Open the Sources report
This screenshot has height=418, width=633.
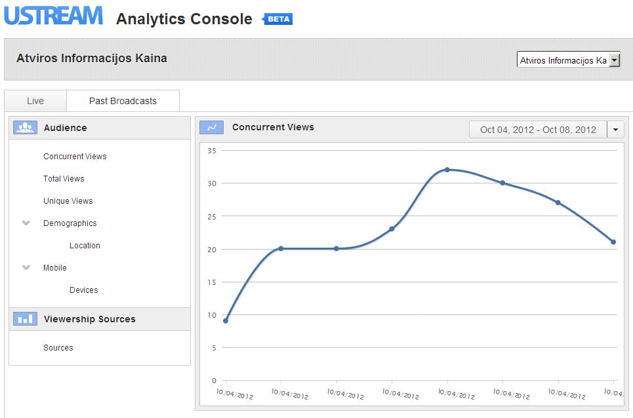58,348
